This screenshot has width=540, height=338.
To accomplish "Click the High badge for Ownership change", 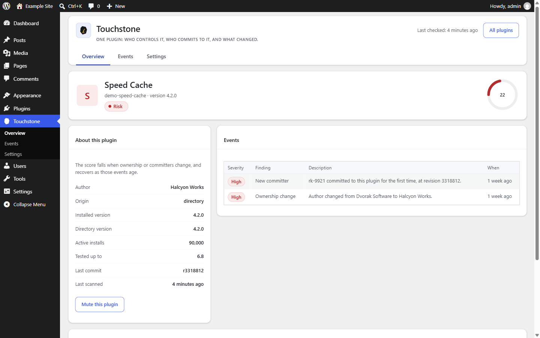I will pyautogui.click(x=236, y=197).
